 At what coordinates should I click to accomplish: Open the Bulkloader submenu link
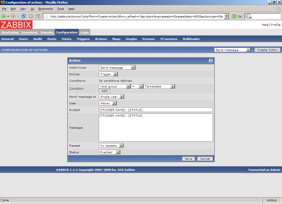[x=191, y=39]
